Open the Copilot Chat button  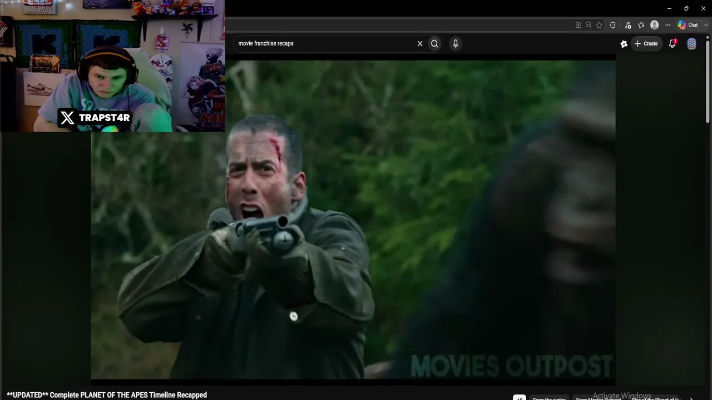click(688, 25)
